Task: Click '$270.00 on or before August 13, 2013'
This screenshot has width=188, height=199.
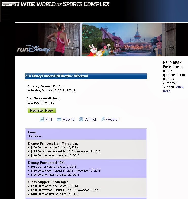Action: (x=54, y=186)
